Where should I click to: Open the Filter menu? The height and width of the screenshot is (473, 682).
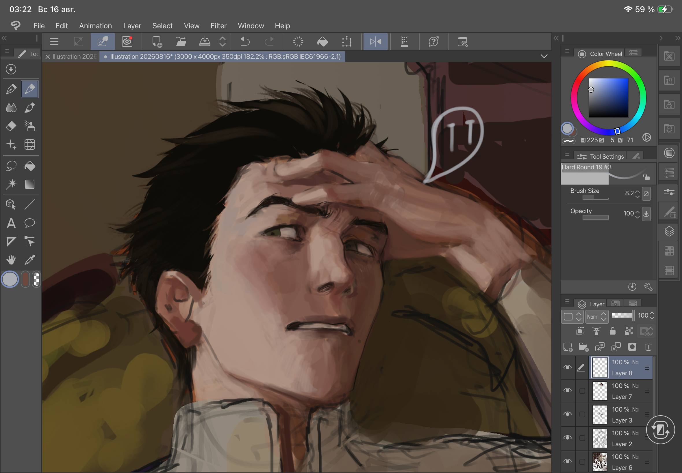(218, 26)
